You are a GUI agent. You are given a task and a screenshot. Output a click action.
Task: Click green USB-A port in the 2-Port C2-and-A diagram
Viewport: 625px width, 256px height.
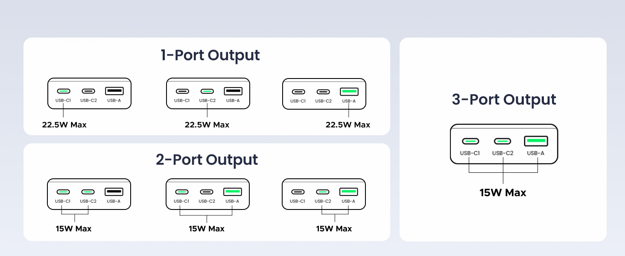pos(349,192)
